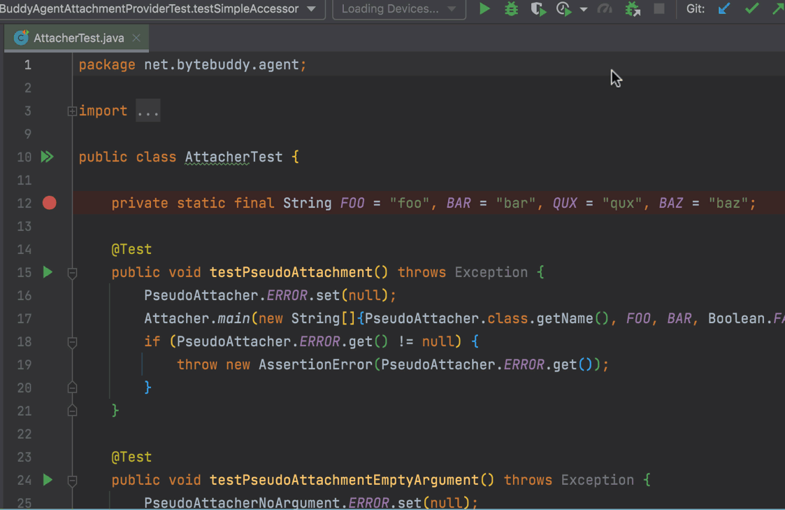Run testPseudoAttachmentEmptyArgument via gutter play icon
Screen dimensions: 785x510
[47, 480]
